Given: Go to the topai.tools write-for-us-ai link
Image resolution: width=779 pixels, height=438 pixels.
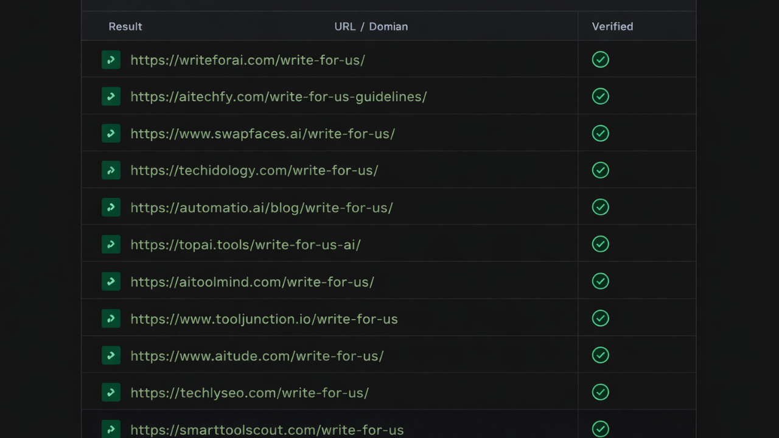Looking at the screenshot, I should [246, 245].
